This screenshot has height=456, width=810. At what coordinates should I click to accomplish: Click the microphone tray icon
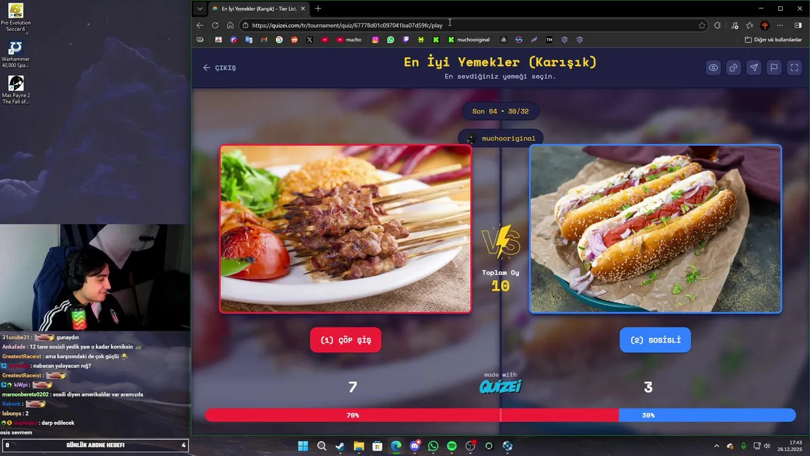(x=744, y=446)
